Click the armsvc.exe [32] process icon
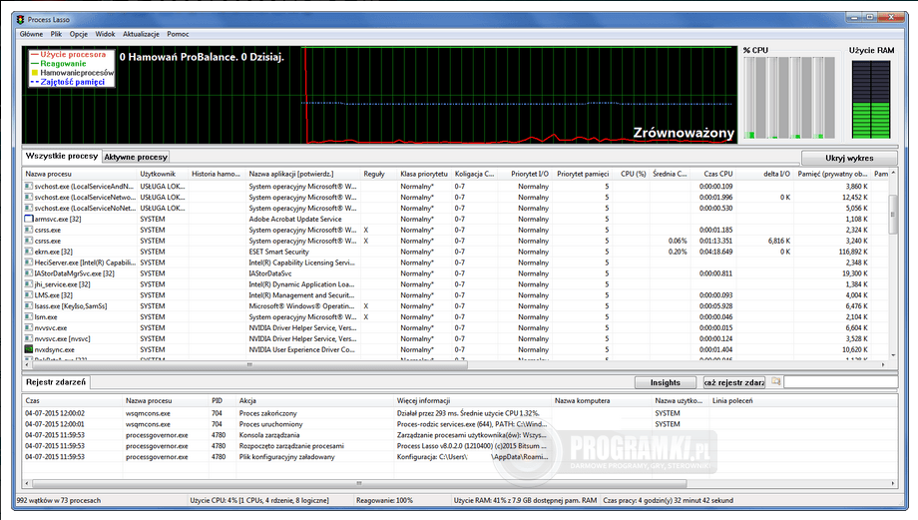The width and height of the screenshot is (918, 520). point(28,219)
